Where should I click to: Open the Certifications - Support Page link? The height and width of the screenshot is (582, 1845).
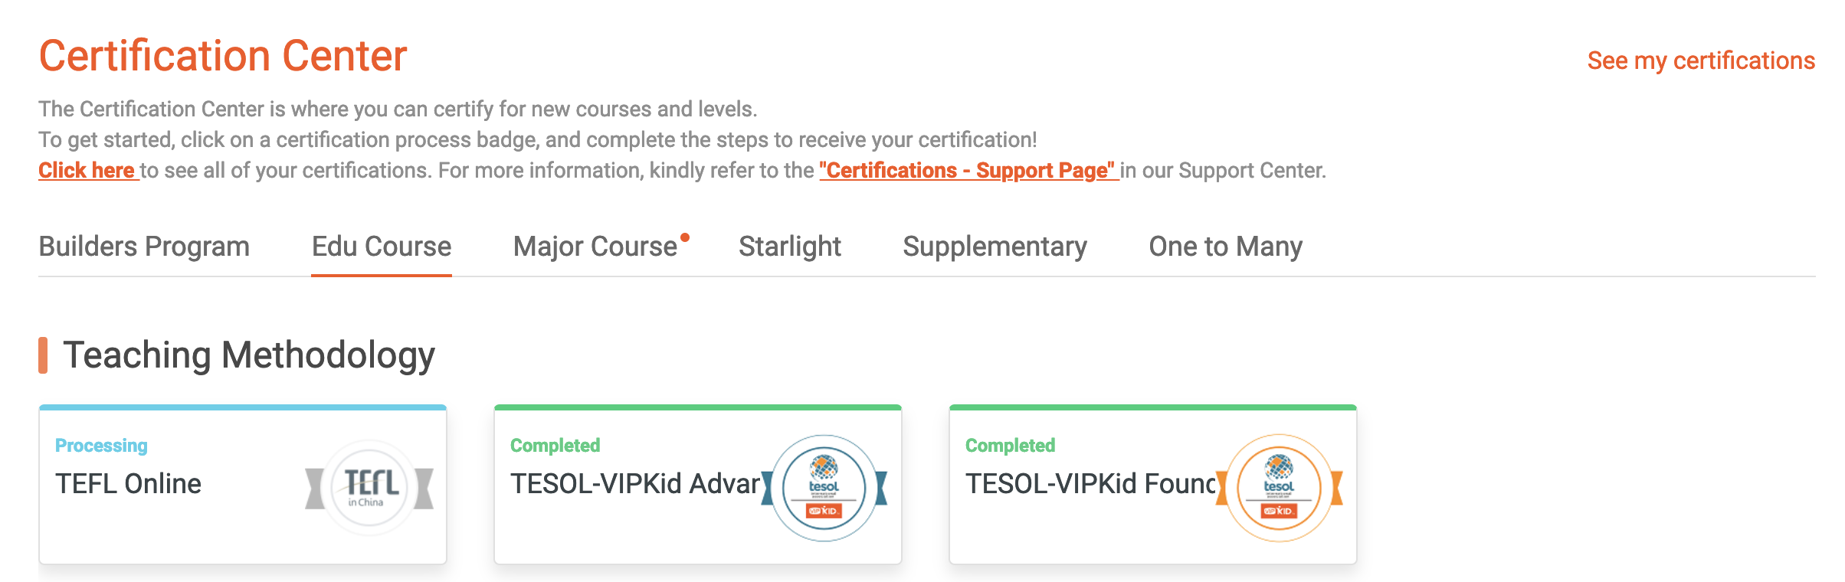(x=968, y=170)
